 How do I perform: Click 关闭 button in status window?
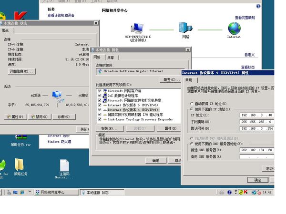(83, 129)
